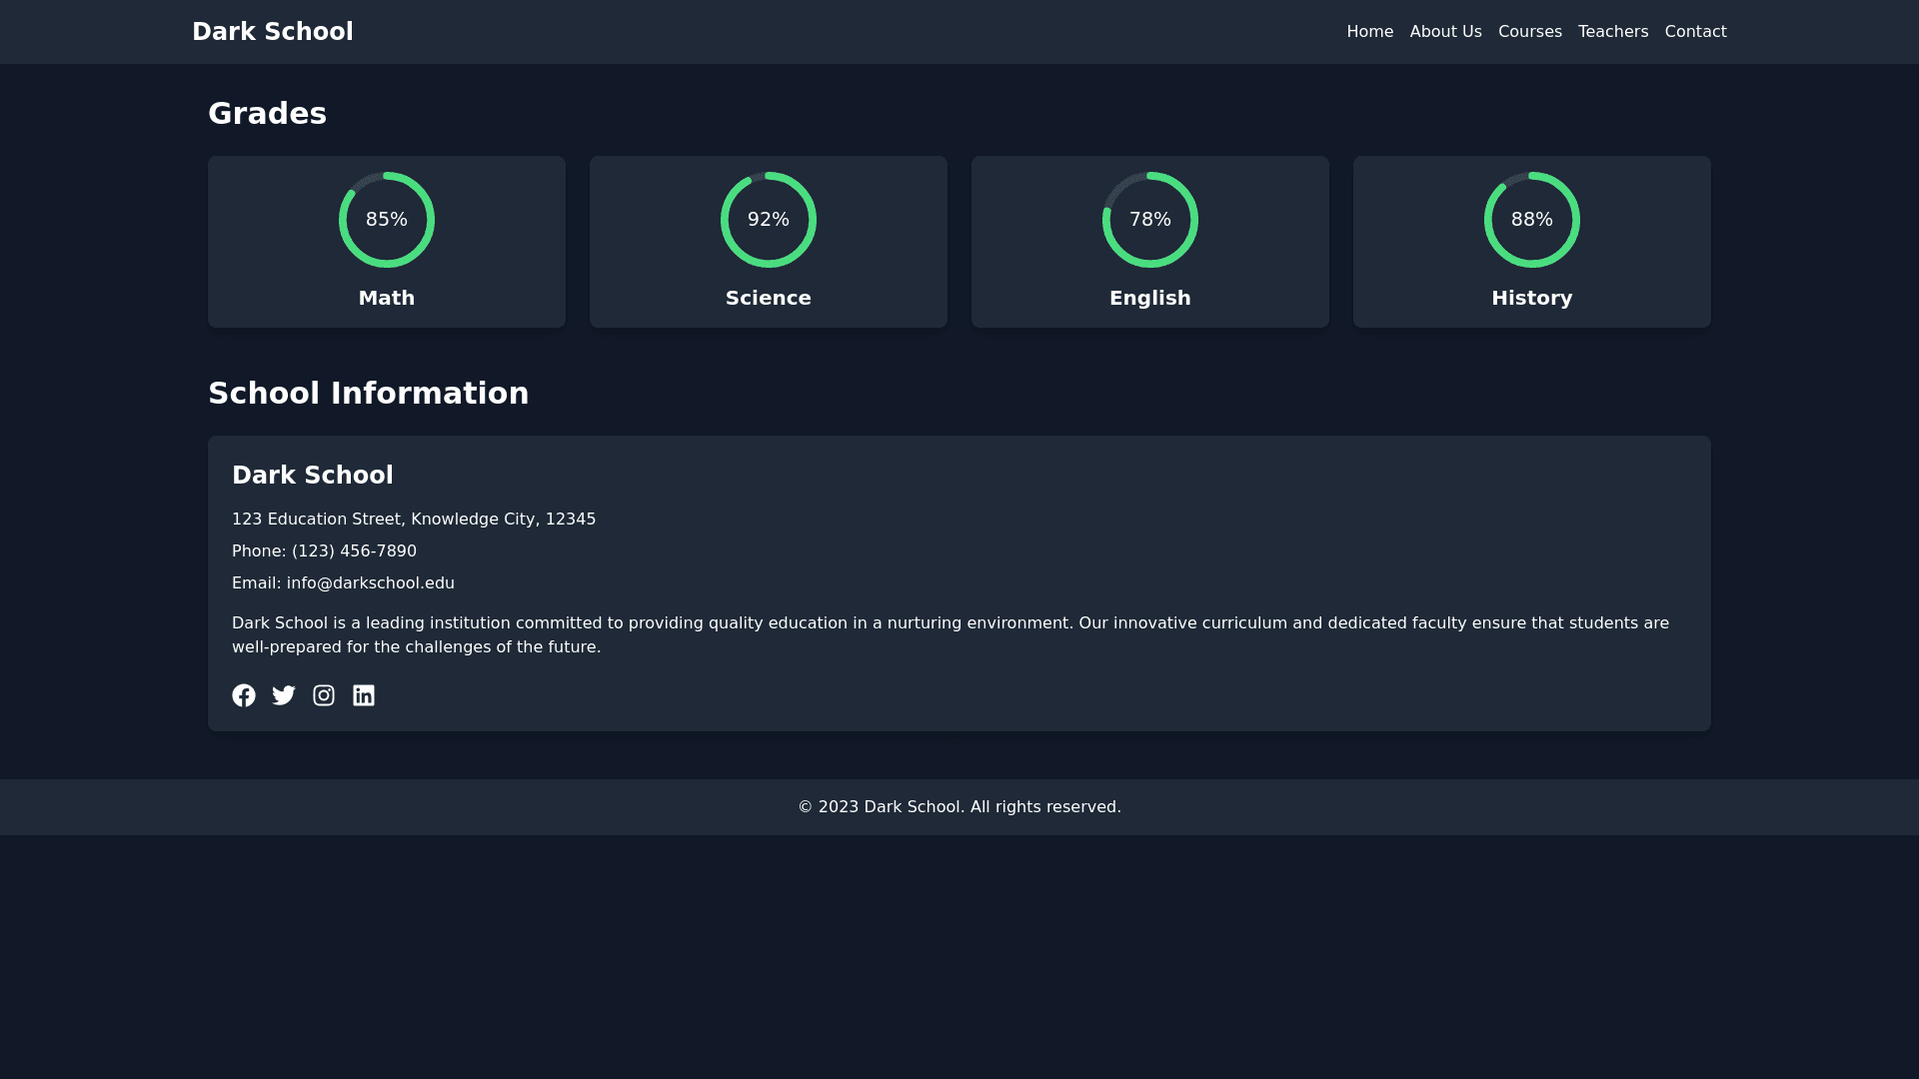Open the Twitter social icon

pos(284,695)
